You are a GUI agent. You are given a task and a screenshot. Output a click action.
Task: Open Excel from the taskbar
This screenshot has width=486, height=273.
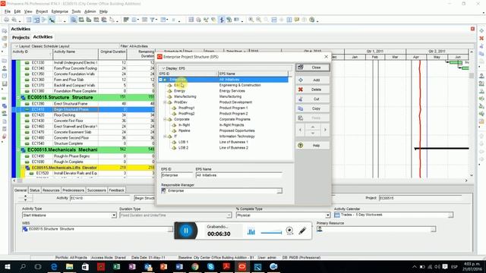116,266
